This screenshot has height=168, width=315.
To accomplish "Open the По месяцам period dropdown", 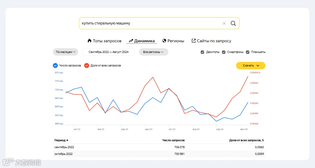I will pos(66,52).
